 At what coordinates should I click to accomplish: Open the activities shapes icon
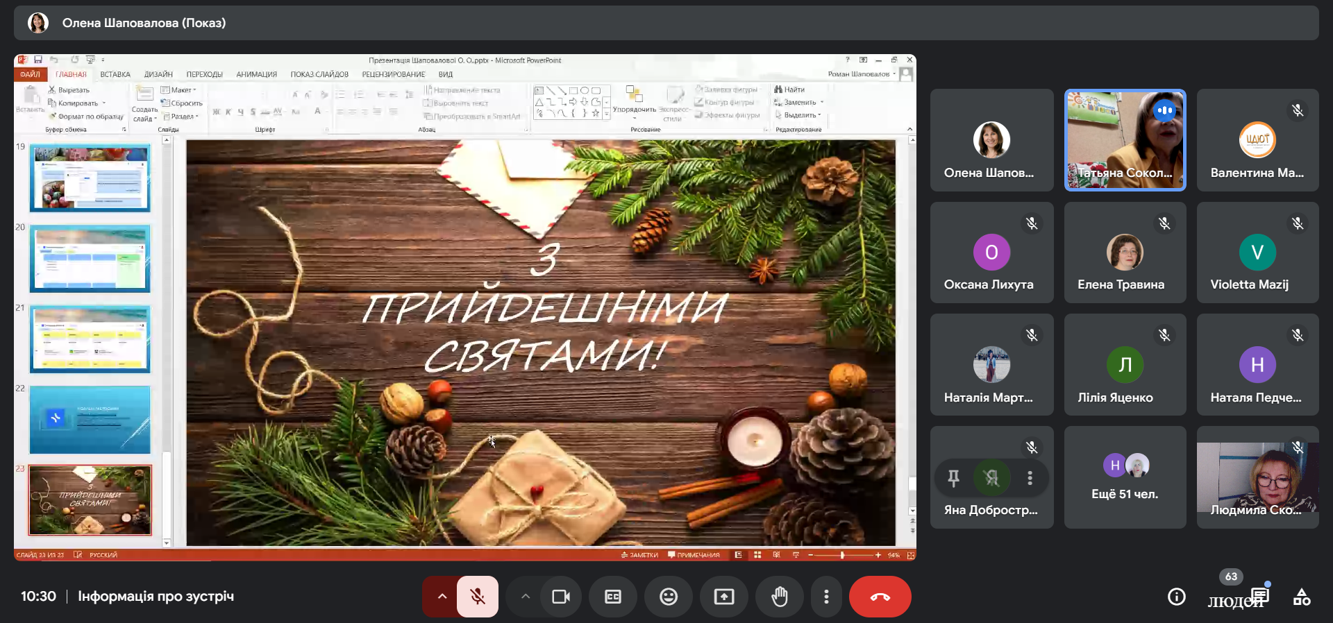coord(1302,597)
